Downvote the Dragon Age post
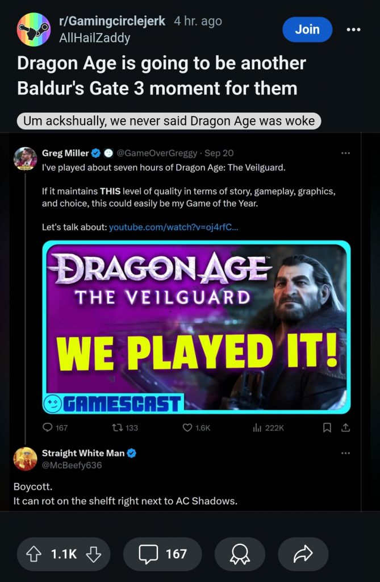 (x=93, y=554)
